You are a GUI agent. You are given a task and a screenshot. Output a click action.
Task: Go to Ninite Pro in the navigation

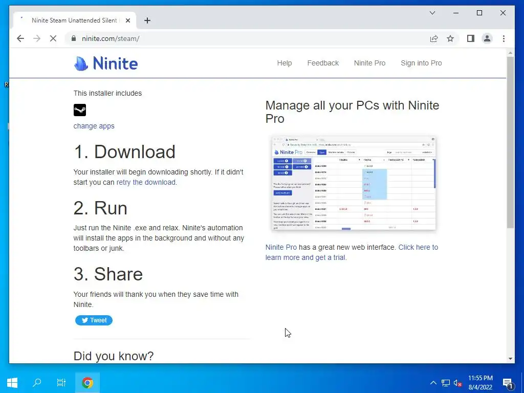pos(369,63)
